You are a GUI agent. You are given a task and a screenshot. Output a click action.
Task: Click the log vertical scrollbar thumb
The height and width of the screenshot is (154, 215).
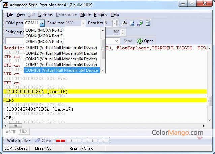209,101
